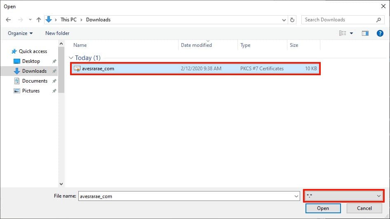Refresh the Downloads folder view

pyautogui.click(x=293, y=20)
